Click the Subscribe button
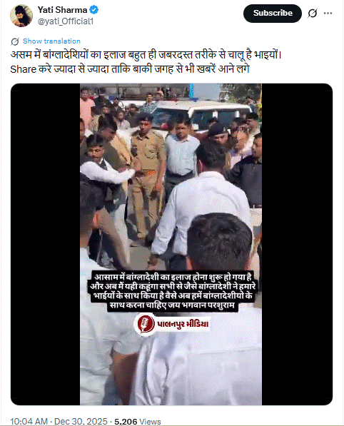The height and width of the screenshot is (426, 344). (x=272, y=14)
